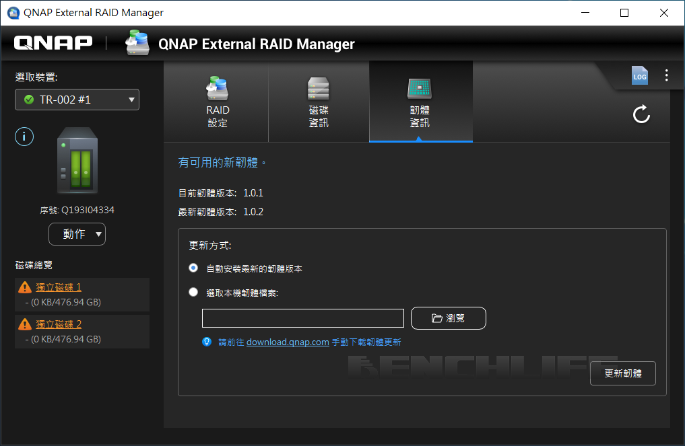Click the 更新韌體 update firmware button
The height and width of the screenshot is (446, 685).
[622, 373]
